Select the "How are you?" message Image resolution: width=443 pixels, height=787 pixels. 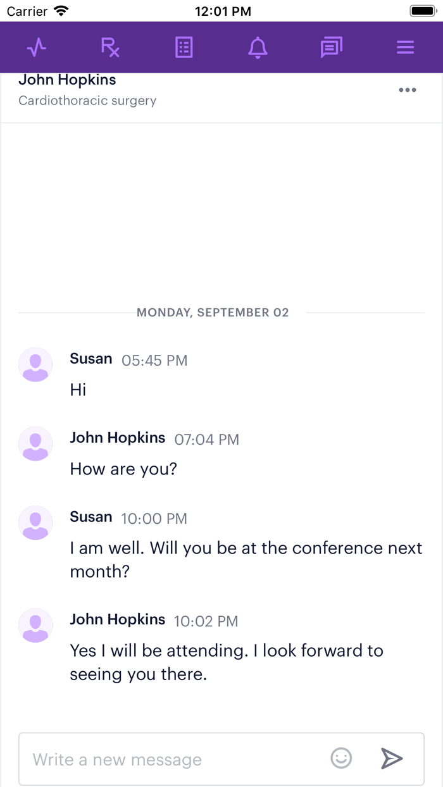tap(123, 469)
